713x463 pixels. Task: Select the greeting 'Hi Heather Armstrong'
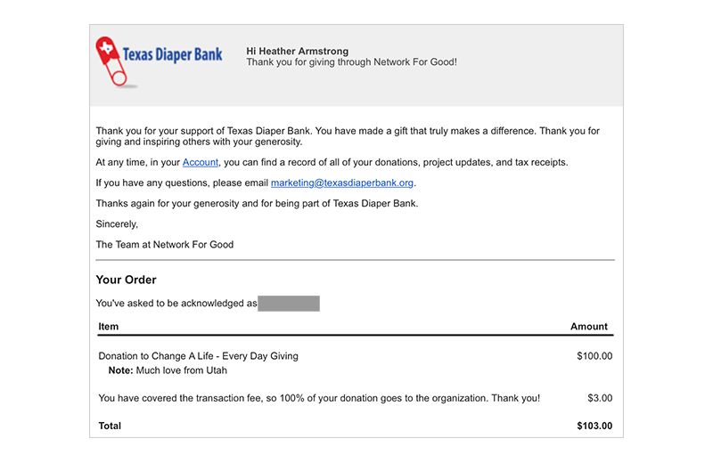click(298, 51)
